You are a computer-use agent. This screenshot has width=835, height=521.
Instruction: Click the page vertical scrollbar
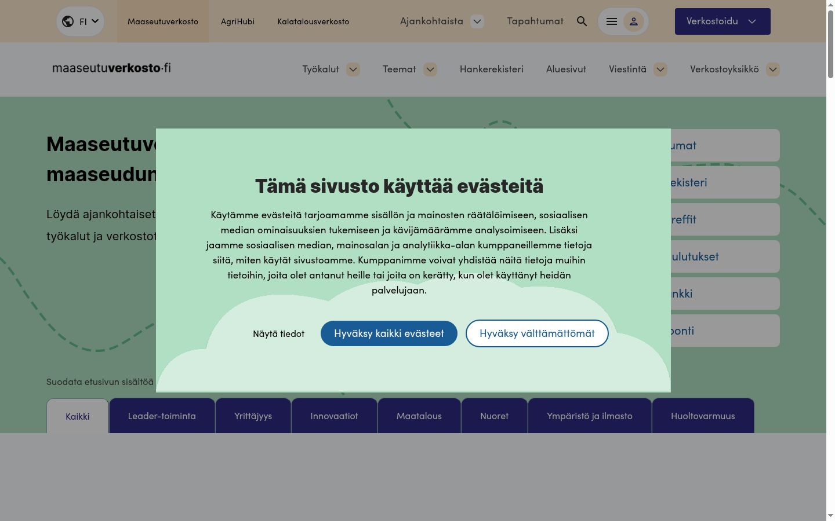[830, 260]
